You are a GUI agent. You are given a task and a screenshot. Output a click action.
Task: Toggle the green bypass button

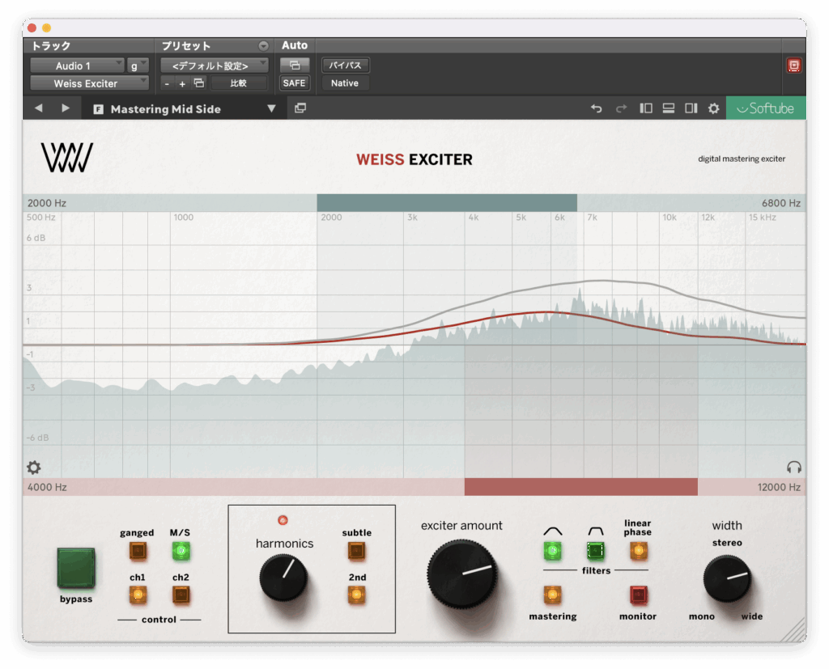(x=76, y=568)
